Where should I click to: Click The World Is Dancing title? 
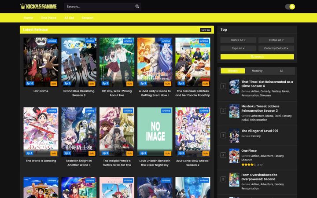point(41,161)
